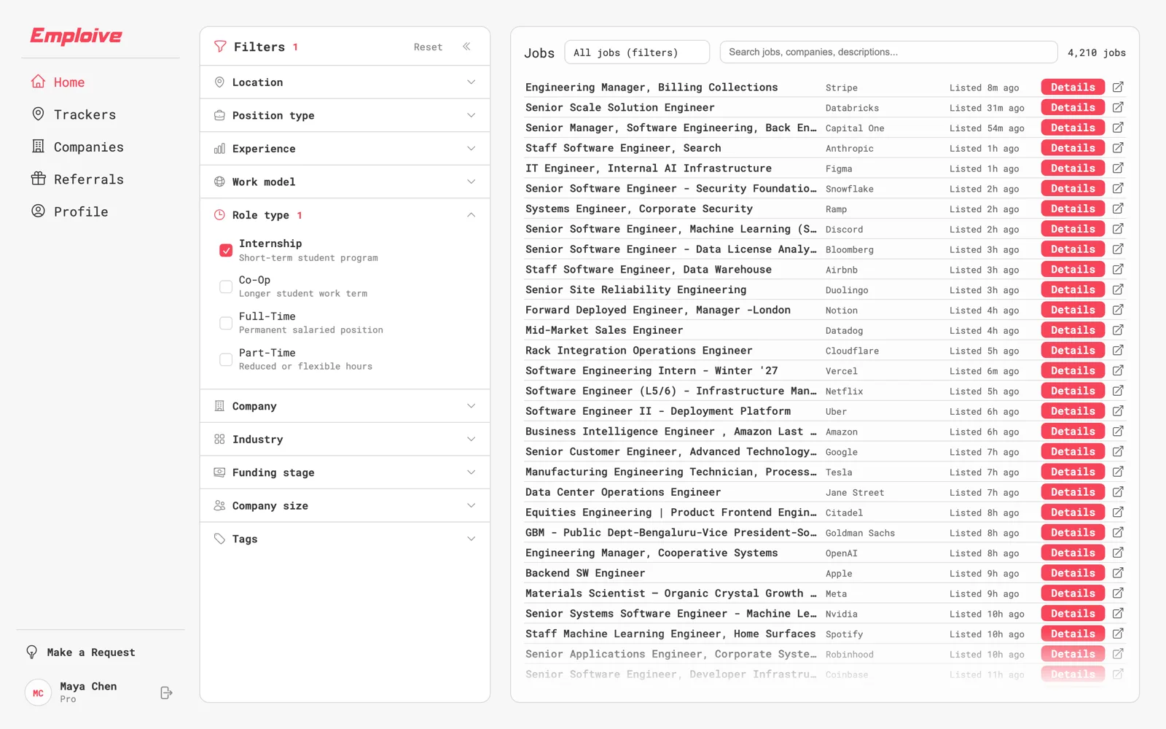Image resolution: width=1166 pixels, height=729 pixels.
Task: Select 'Mid-Market Sales Engineer' job title
Action: pos(604,330)
